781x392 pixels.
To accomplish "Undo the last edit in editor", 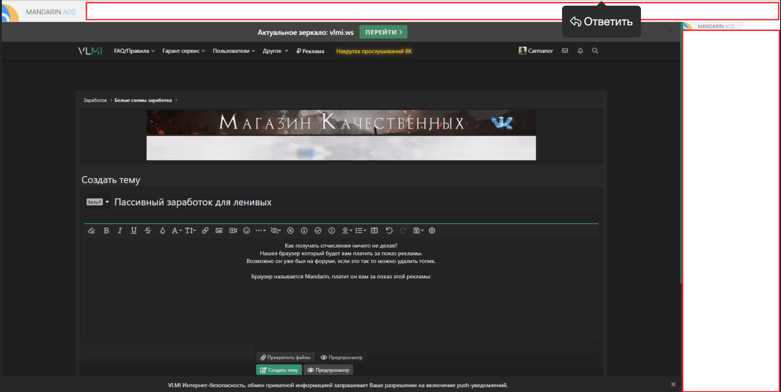I will 389,230.
